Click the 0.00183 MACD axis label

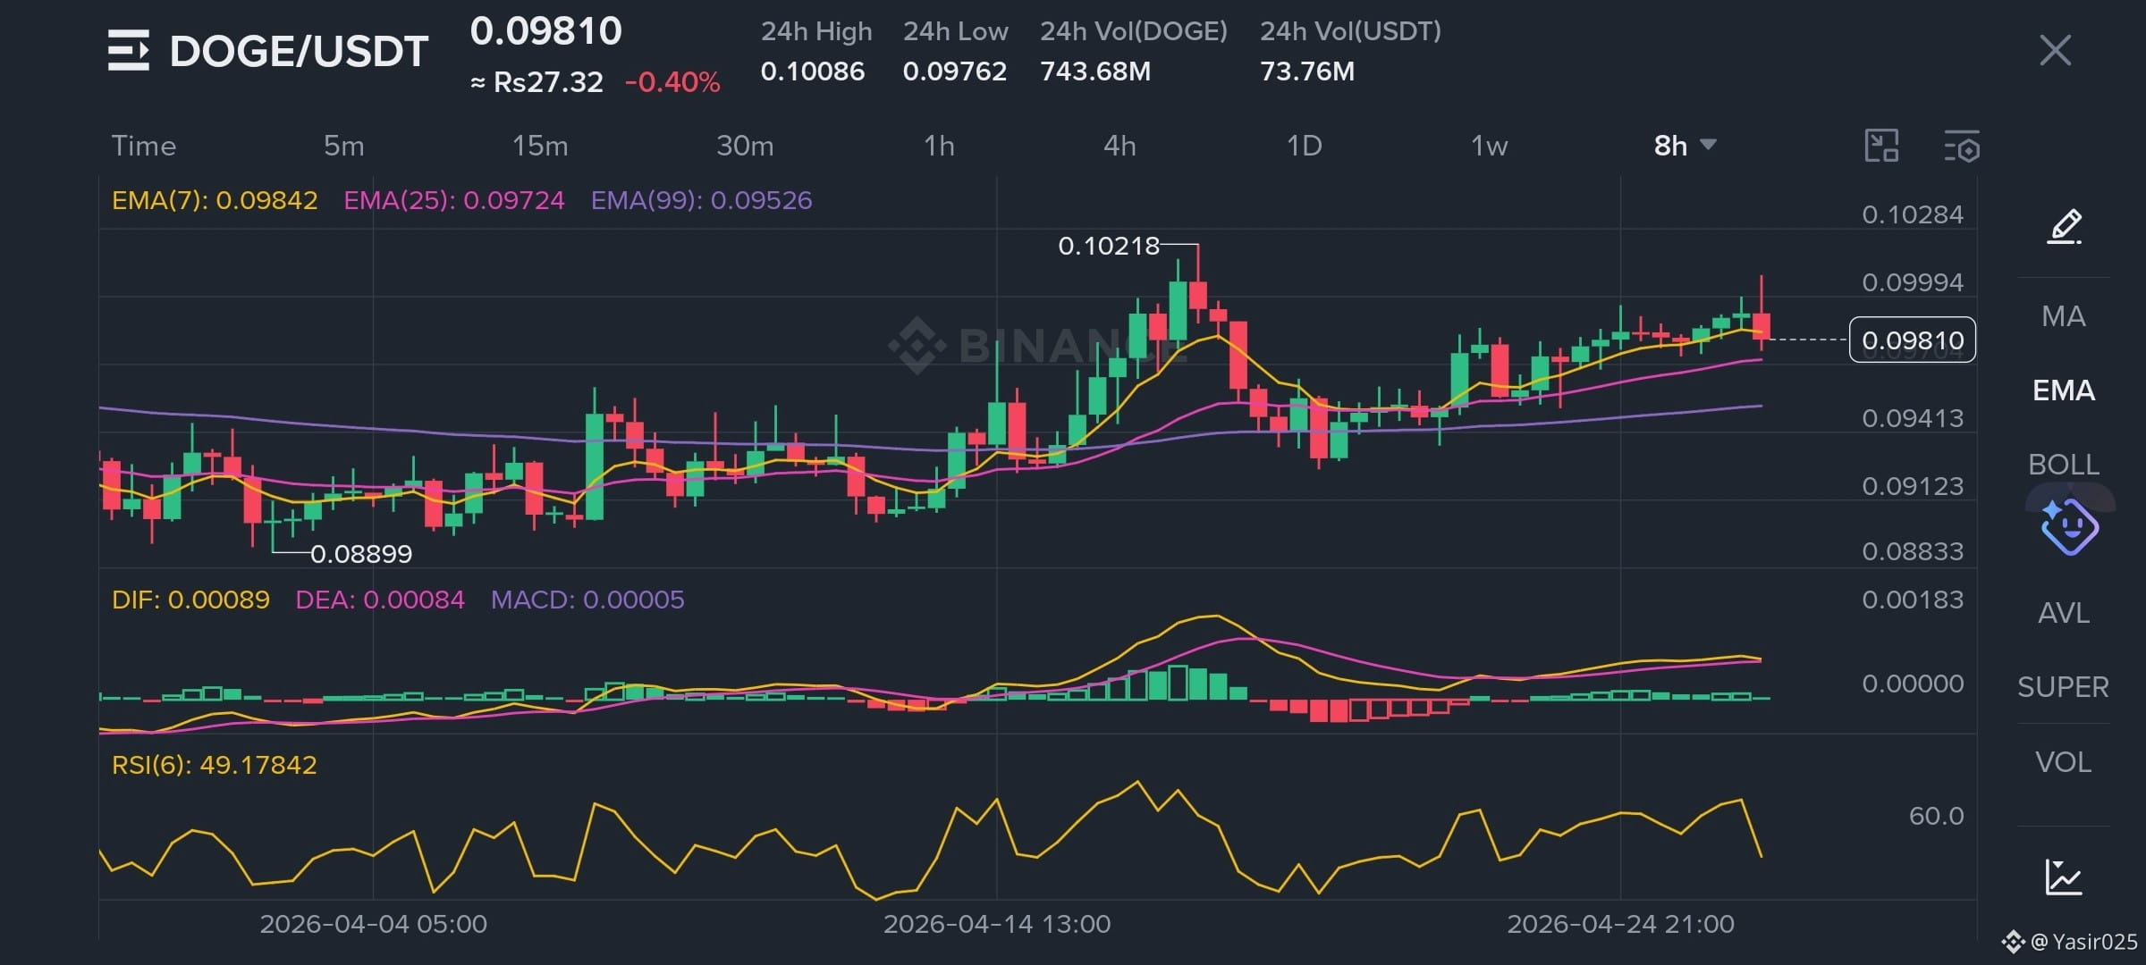coord(1913,600)
